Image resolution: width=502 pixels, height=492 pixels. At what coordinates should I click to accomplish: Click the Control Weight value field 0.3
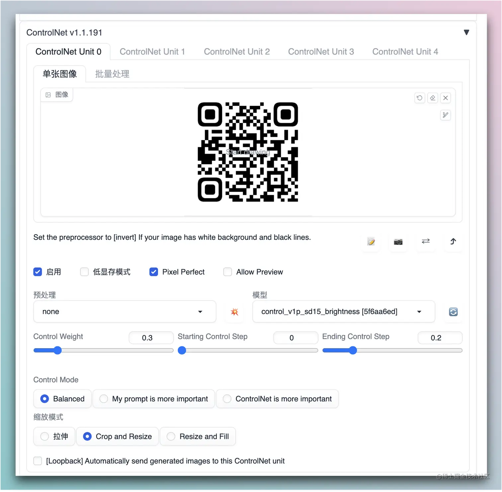[x=151, y=338]
